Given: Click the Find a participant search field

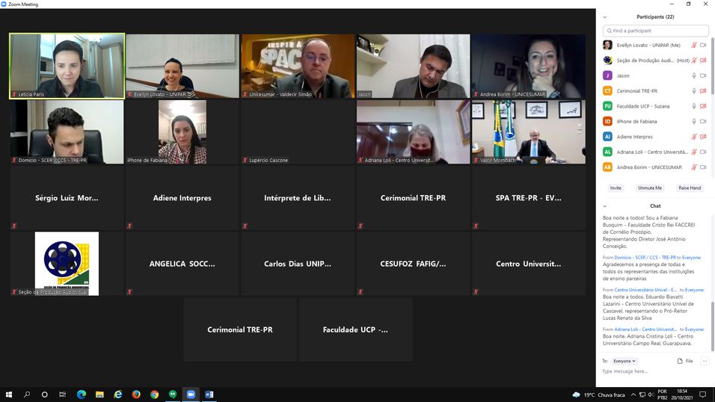Looking at the screenshot, I should (655, 31).
